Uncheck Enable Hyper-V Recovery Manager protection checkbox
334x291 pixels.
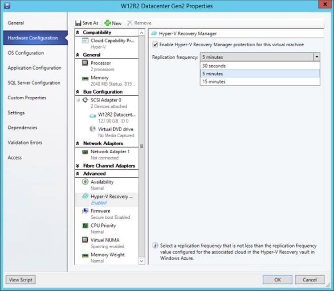coord(155,45)
